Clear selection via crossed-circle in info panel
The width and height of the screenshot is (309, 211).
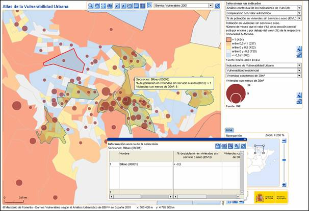pyautogui.click(x=243, y=146)
